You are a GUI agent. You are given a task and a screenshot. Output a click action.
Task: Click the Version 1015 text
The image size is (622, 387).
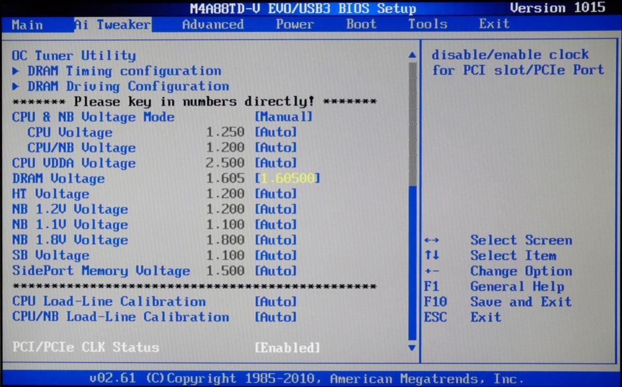(x=558, y=8)
